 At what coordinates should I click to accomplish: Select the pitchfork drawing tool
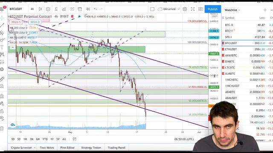2,33
